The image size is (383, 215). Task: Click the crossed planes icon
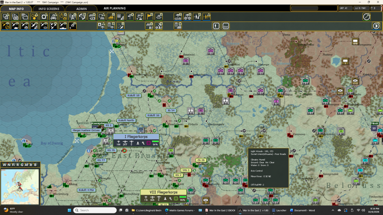click(120, 26)
